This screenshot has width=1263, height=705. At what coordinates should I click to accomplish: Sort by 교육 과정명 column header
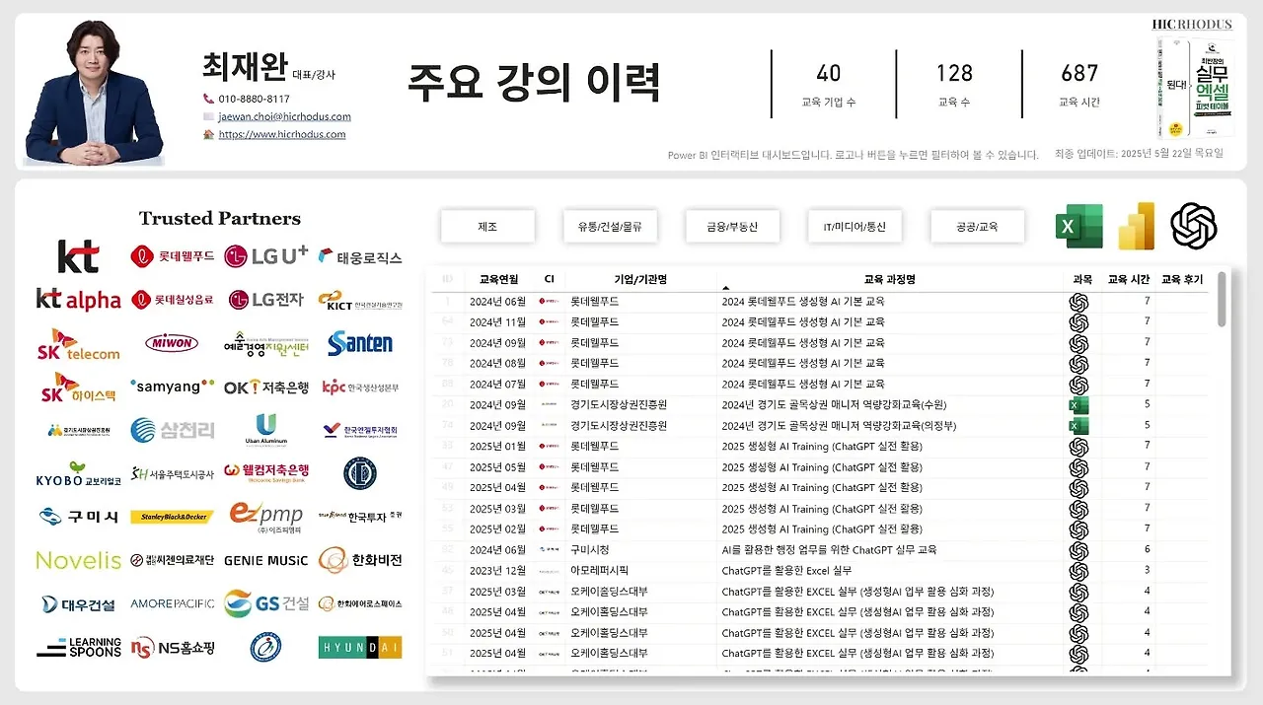point(889,280)
